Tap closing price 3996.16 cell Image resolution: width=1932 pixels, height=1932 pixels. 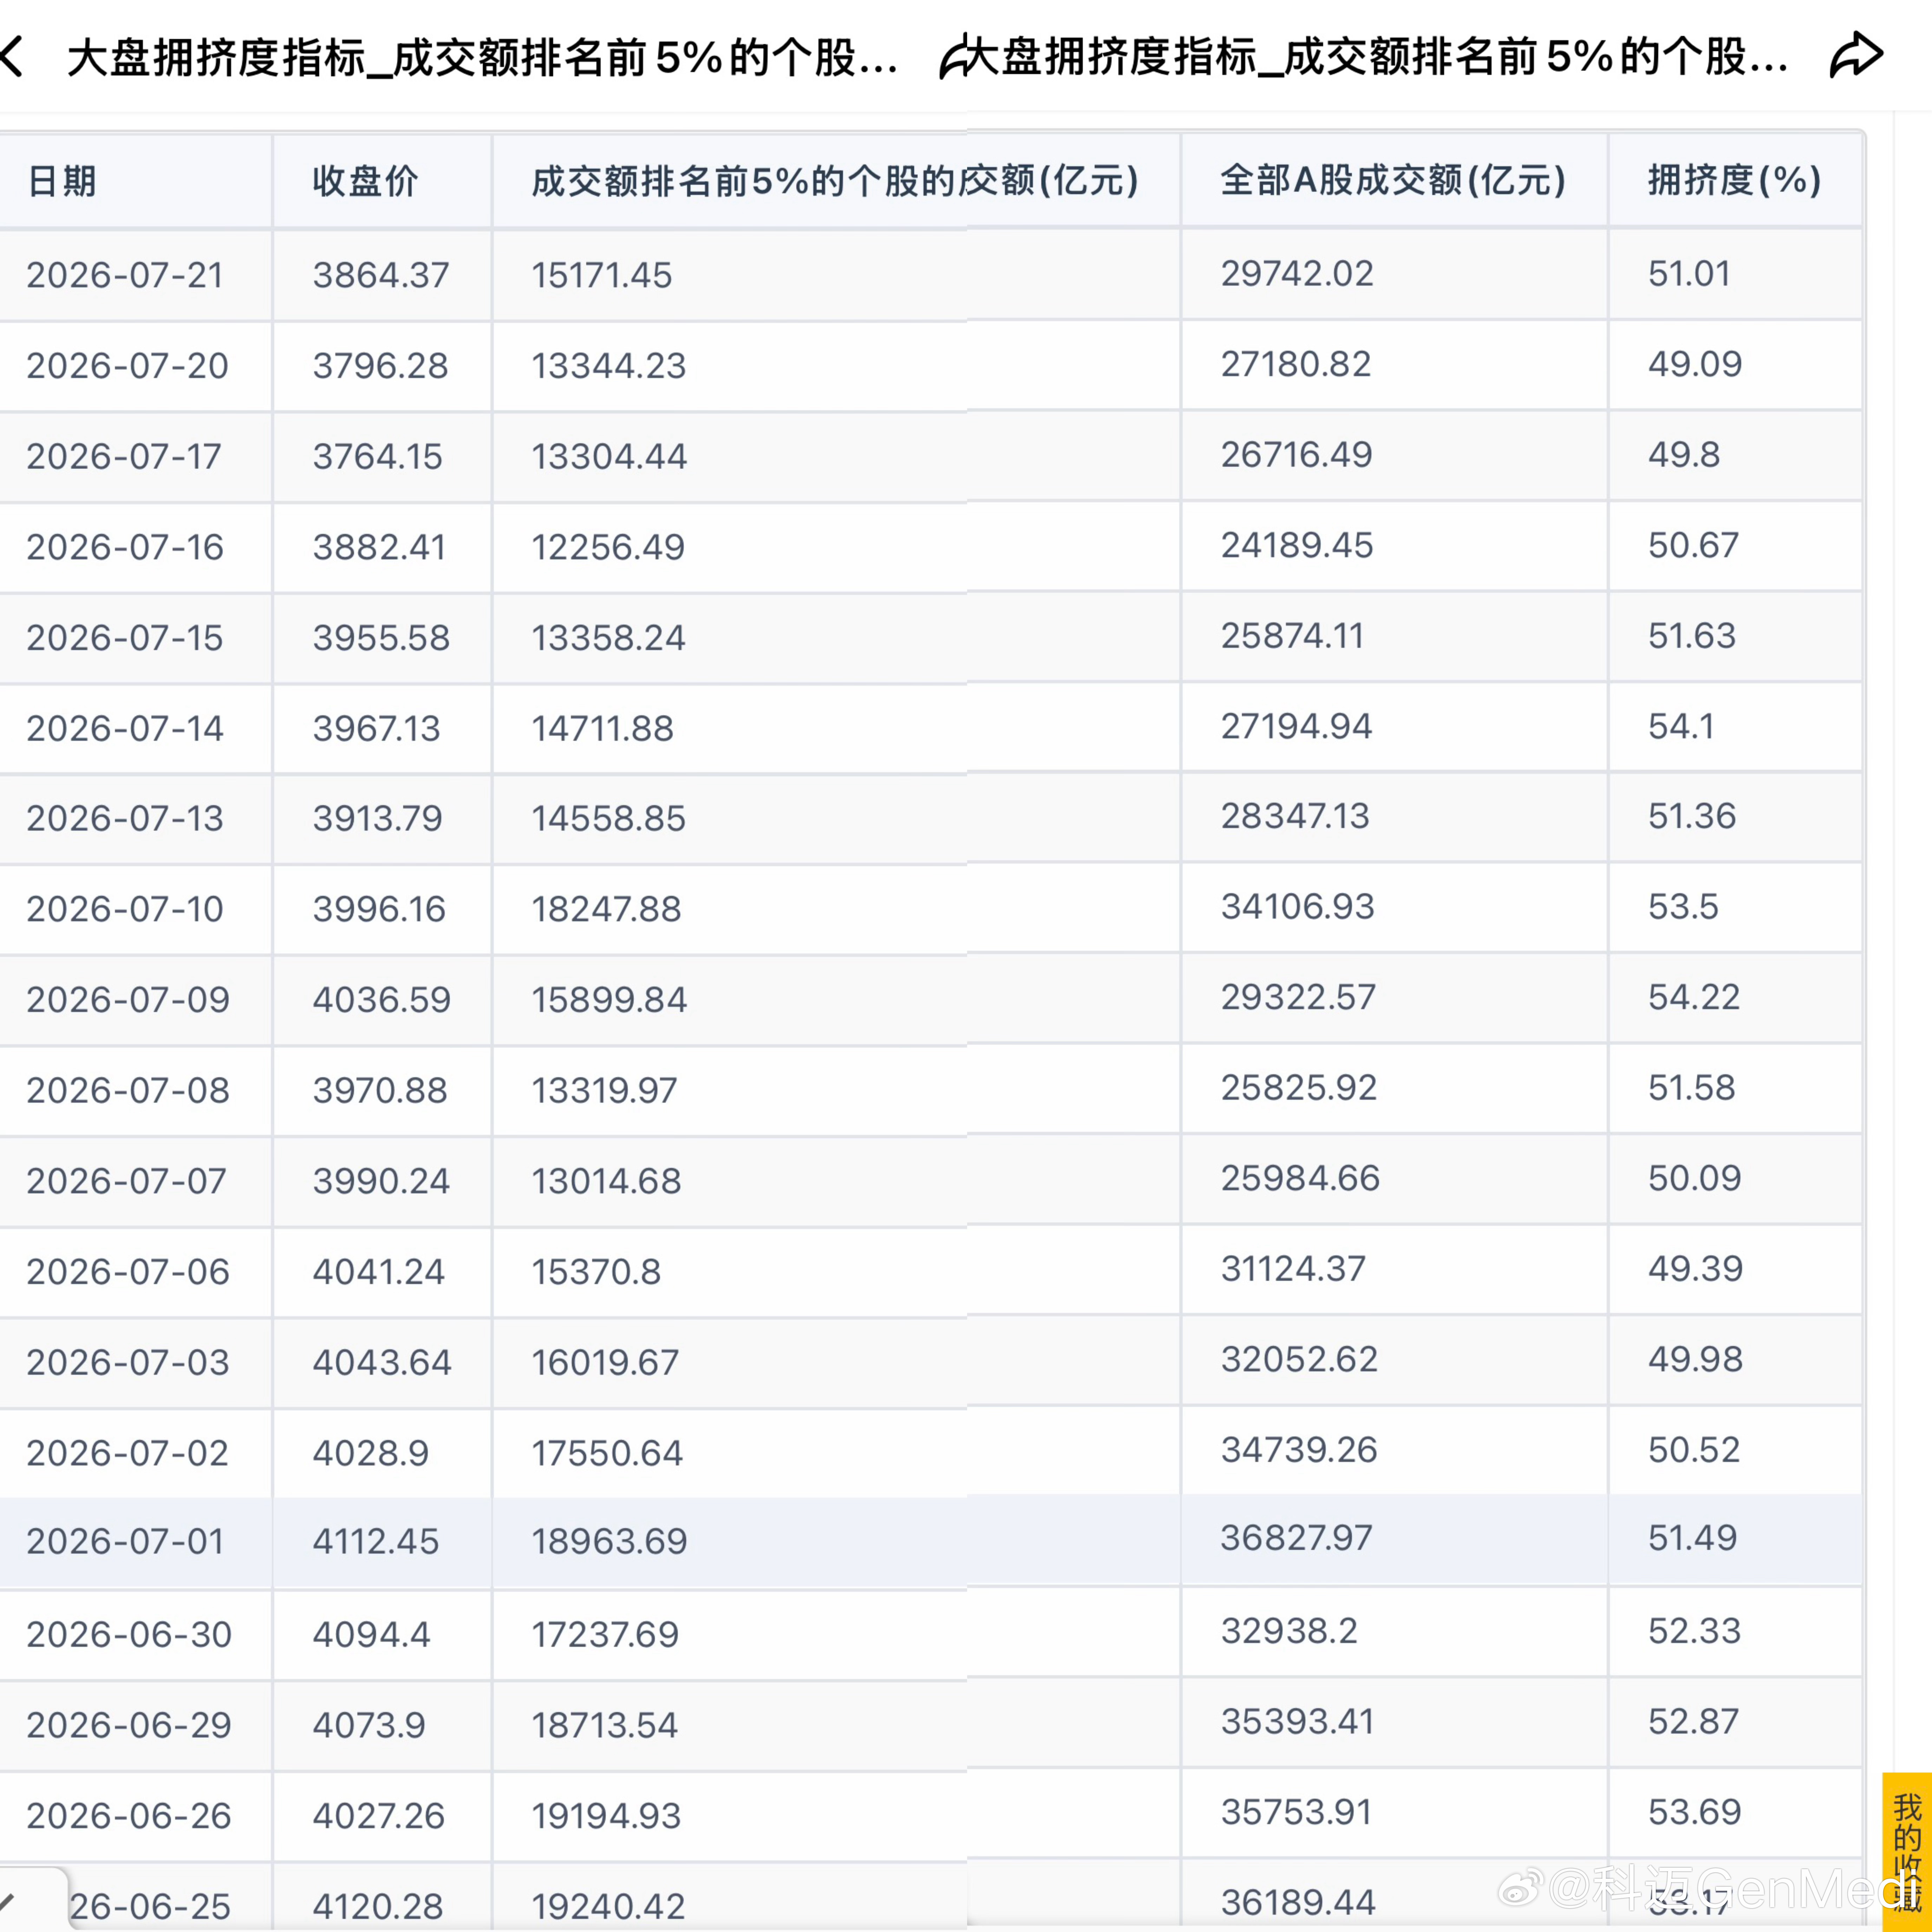click(x=379, y=909)
